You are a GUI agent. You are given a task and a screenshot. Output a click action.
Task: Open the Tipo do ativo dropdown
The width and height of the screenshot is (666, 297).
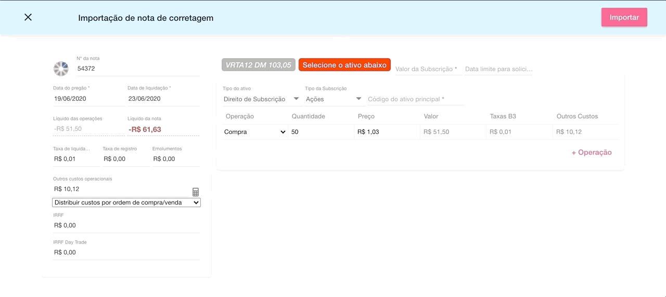pyautogui.click(x=261, y=99)
